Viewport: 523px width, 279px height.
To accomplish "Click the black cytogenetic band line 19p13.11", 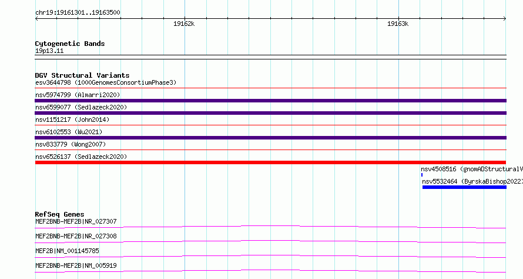I will coord(270,57).
